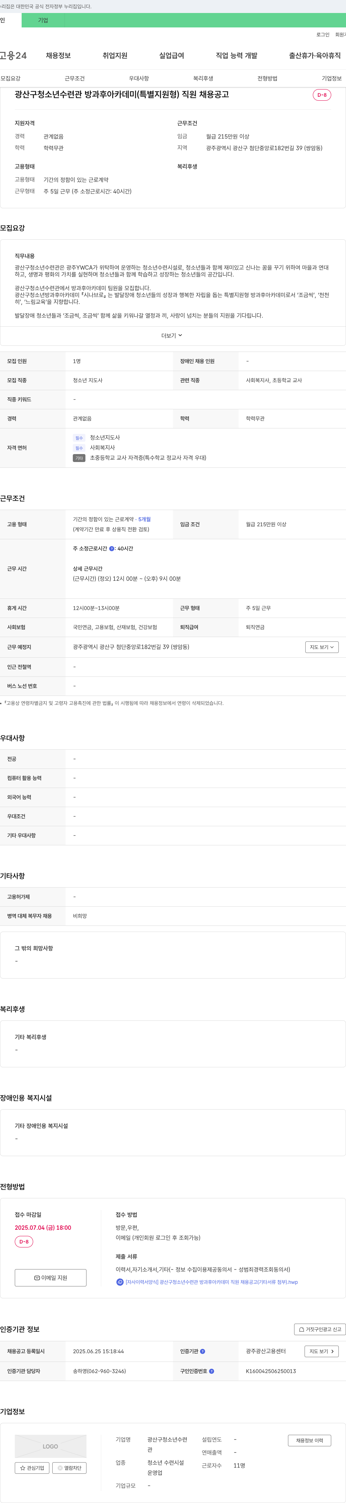346x1503 pixels.
Task: Open the 직업 능력 개발 menu
Action: click(236, 56)
